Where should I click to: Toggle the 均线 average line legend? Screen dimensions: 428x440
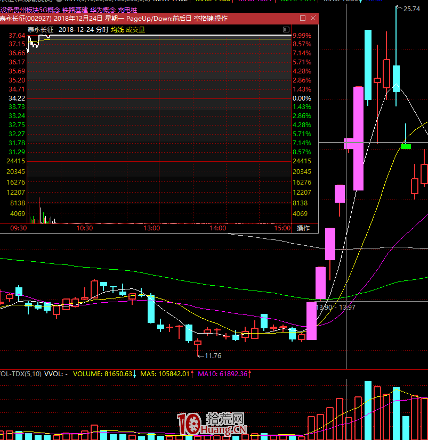pyautogui.click(x=117, y=30)
